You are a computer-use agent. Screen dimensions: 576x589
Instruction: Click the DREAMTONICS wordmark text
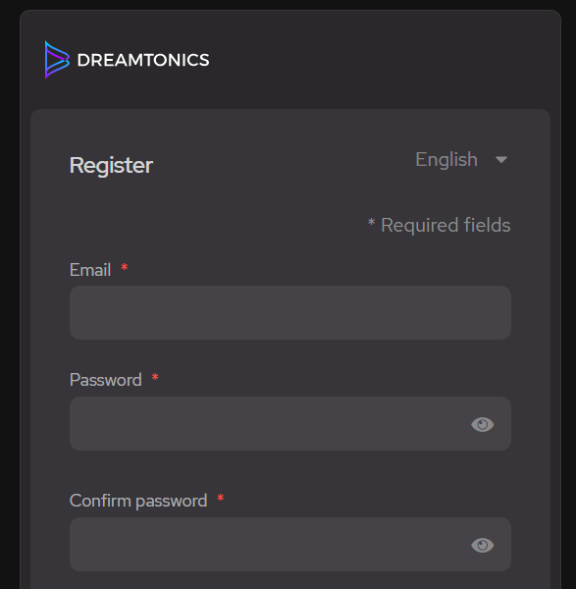143,60
